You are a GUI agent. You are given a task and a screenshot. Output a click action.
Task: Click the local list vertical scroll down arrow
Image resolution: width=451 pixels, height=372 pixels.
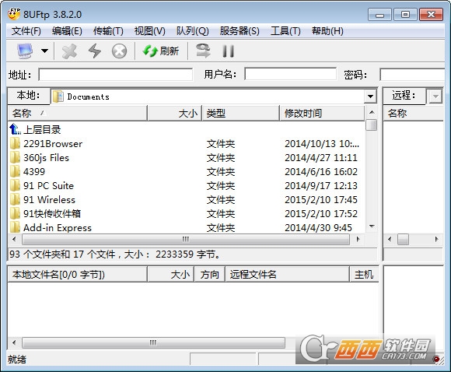[372, 226]
